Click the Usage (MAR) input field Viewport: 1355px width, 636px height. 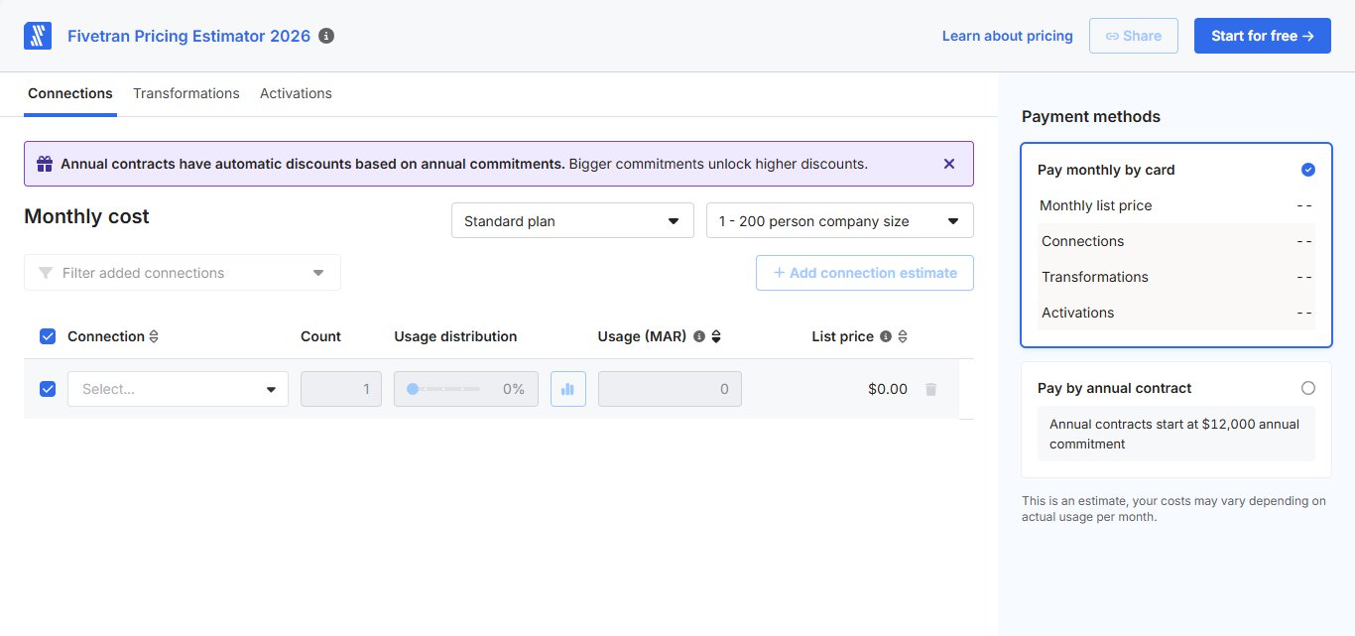point(670,389)
